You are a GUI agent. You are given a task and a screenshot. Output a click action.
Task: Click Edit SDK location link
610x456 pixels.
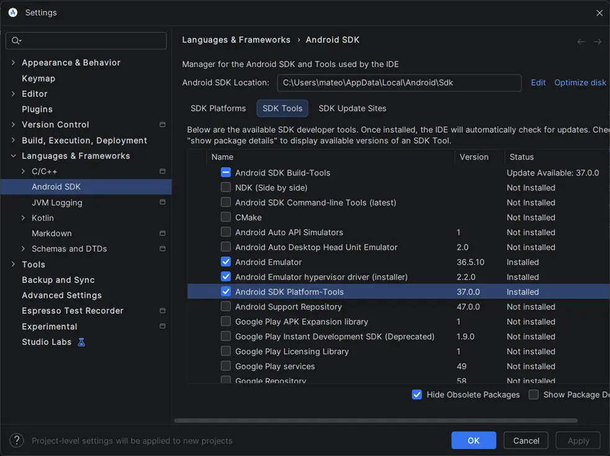(538, 83)
